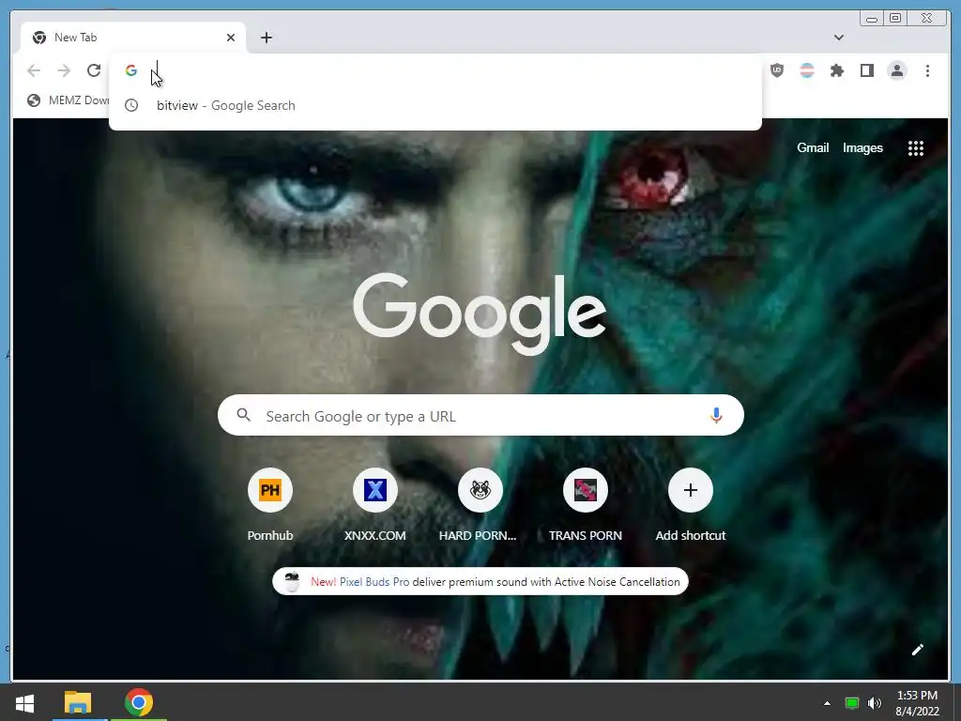Viewport: 961px width, 721px height.
Task: Click the Google G icon in the omnibox
Action: pyautogui.click(x=131, y=70)
